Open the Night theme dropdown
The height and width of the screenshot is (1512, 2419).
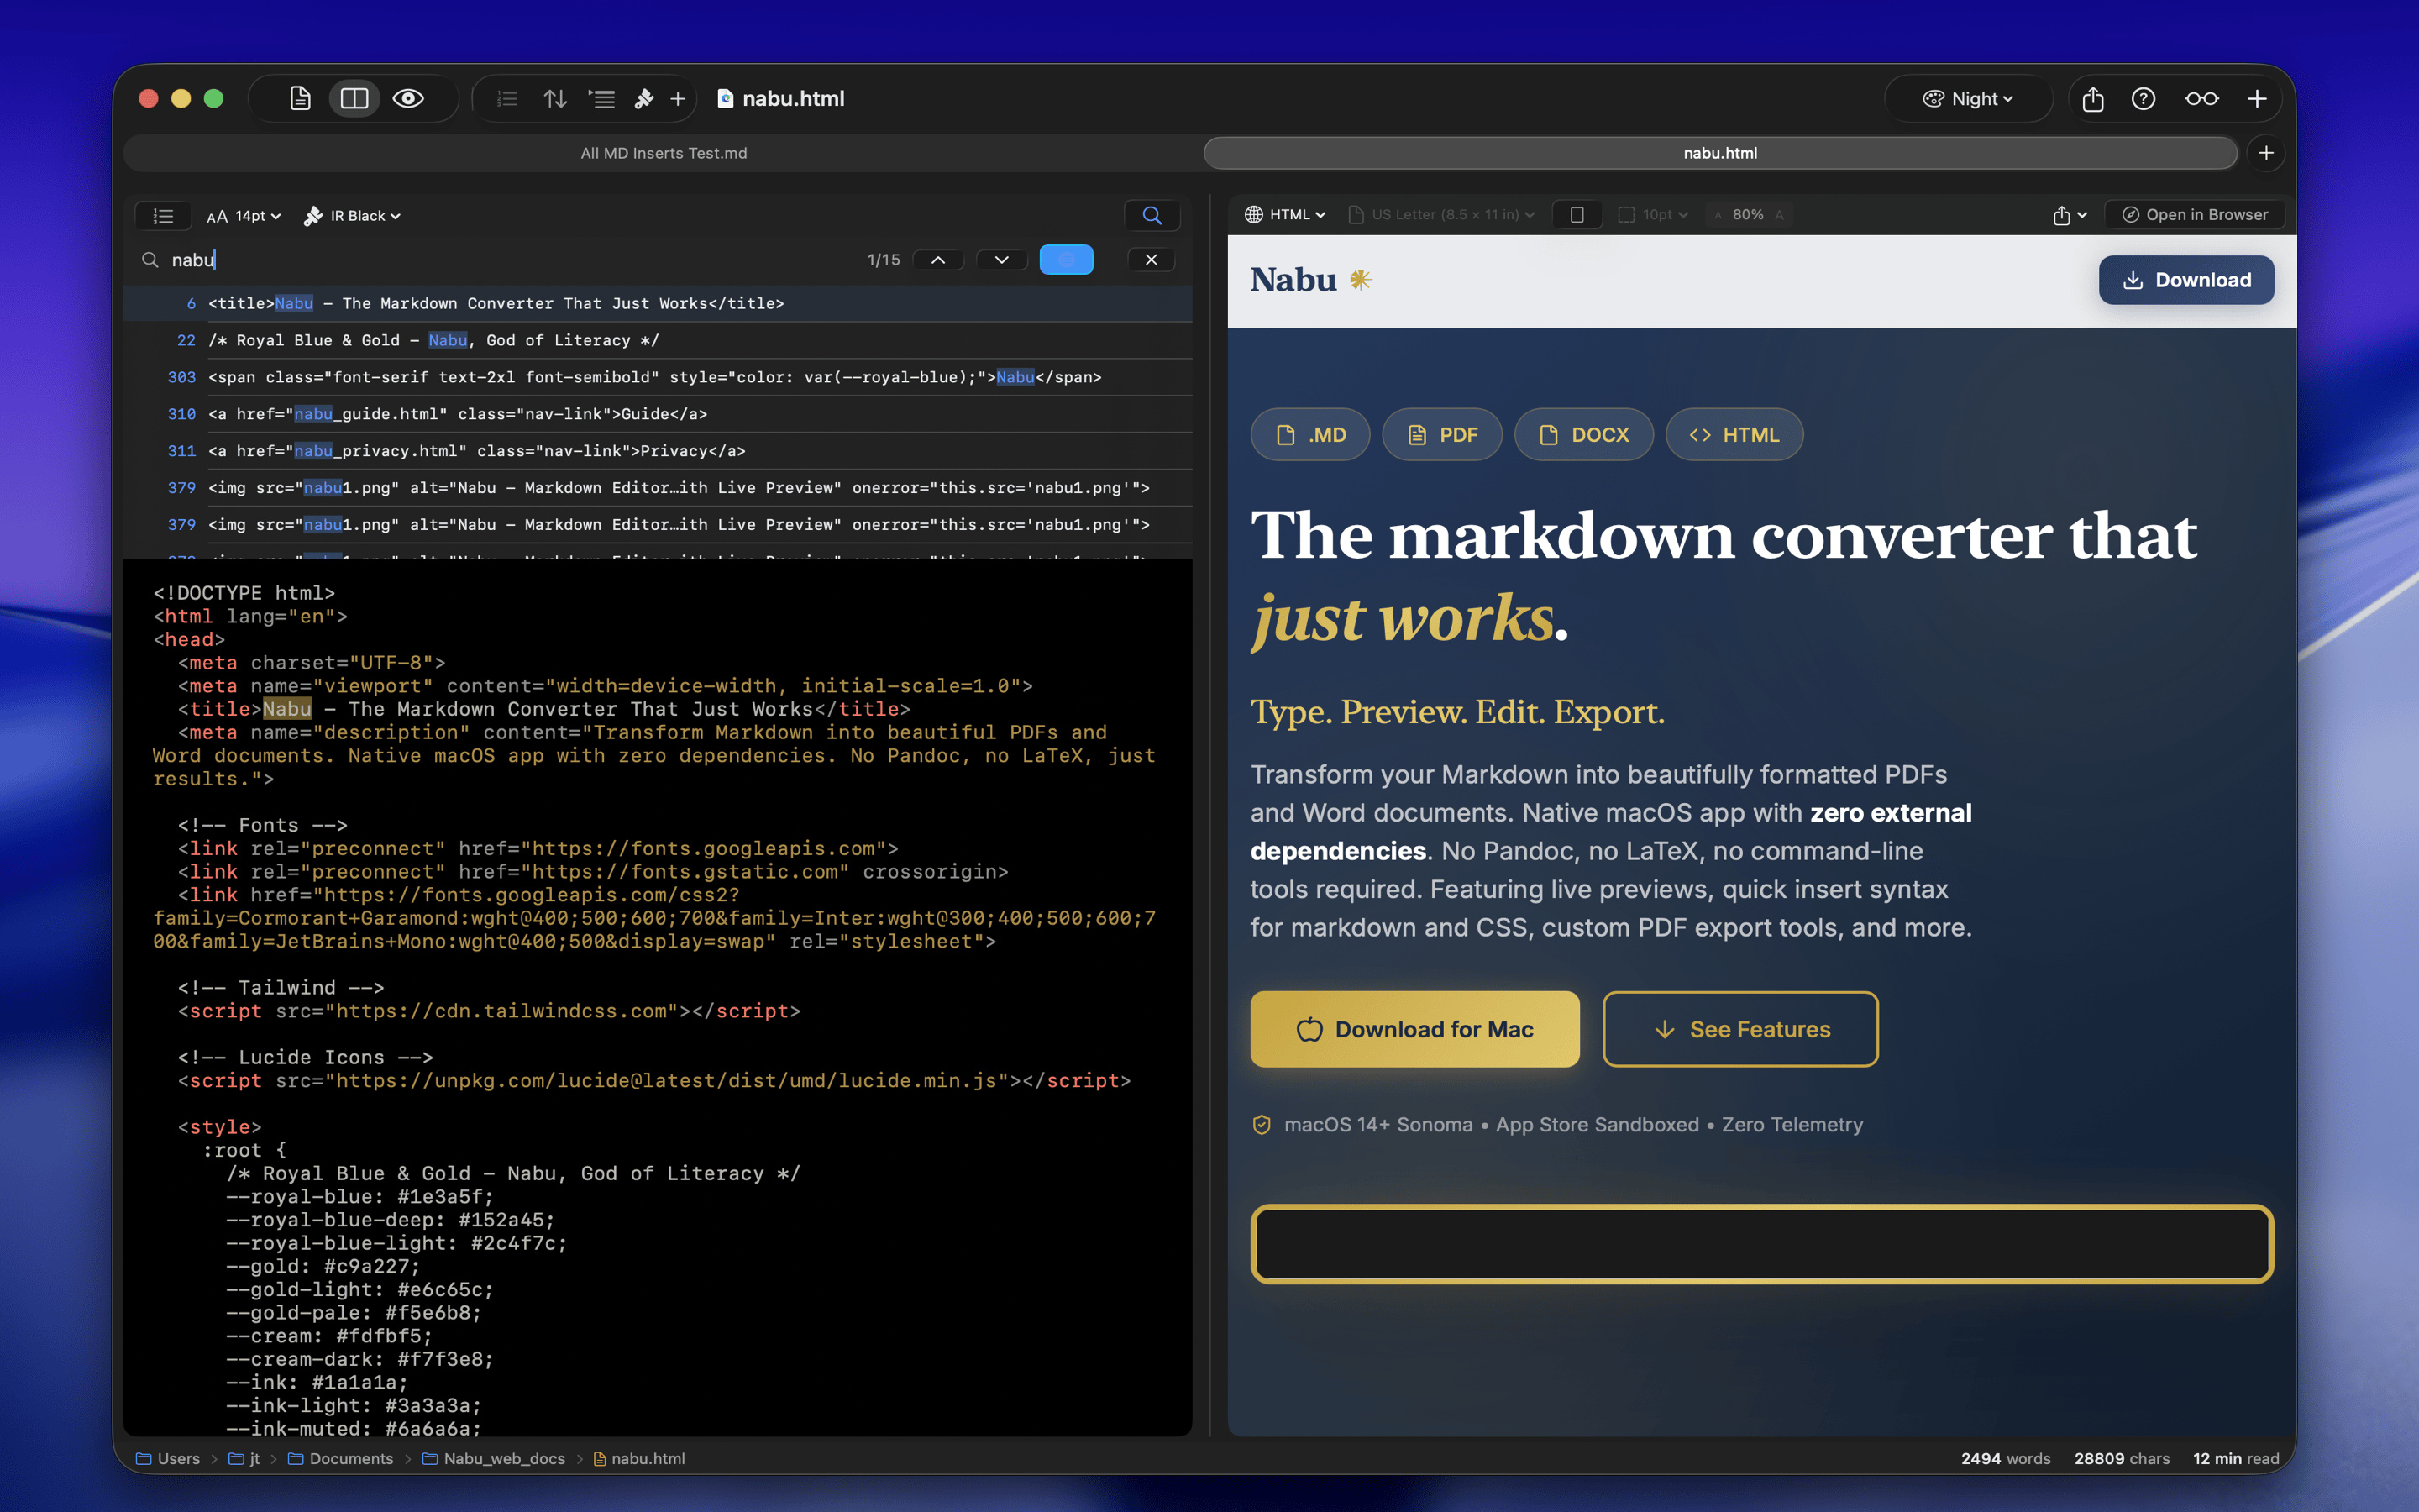(1967, 98)
